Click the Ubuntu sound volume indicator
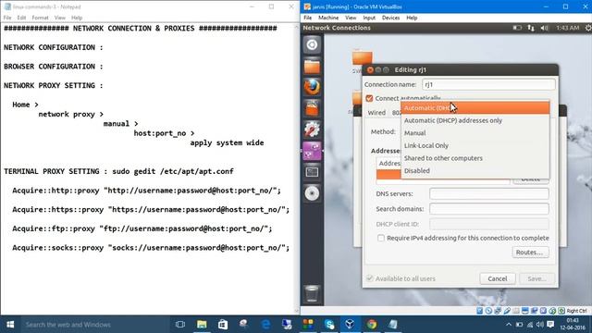592x333 pixels. [x=544, y=28]
